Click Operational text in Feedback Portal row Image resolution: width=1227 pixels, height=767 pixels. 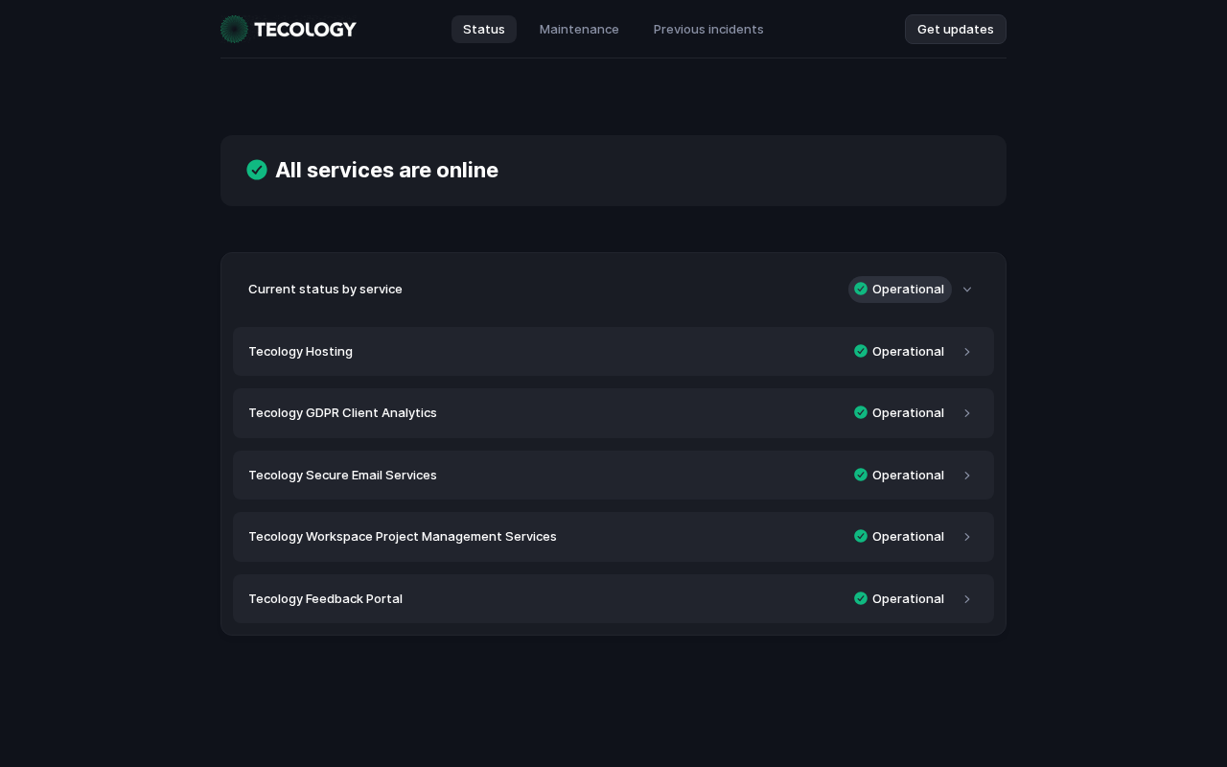click(908, 599)
